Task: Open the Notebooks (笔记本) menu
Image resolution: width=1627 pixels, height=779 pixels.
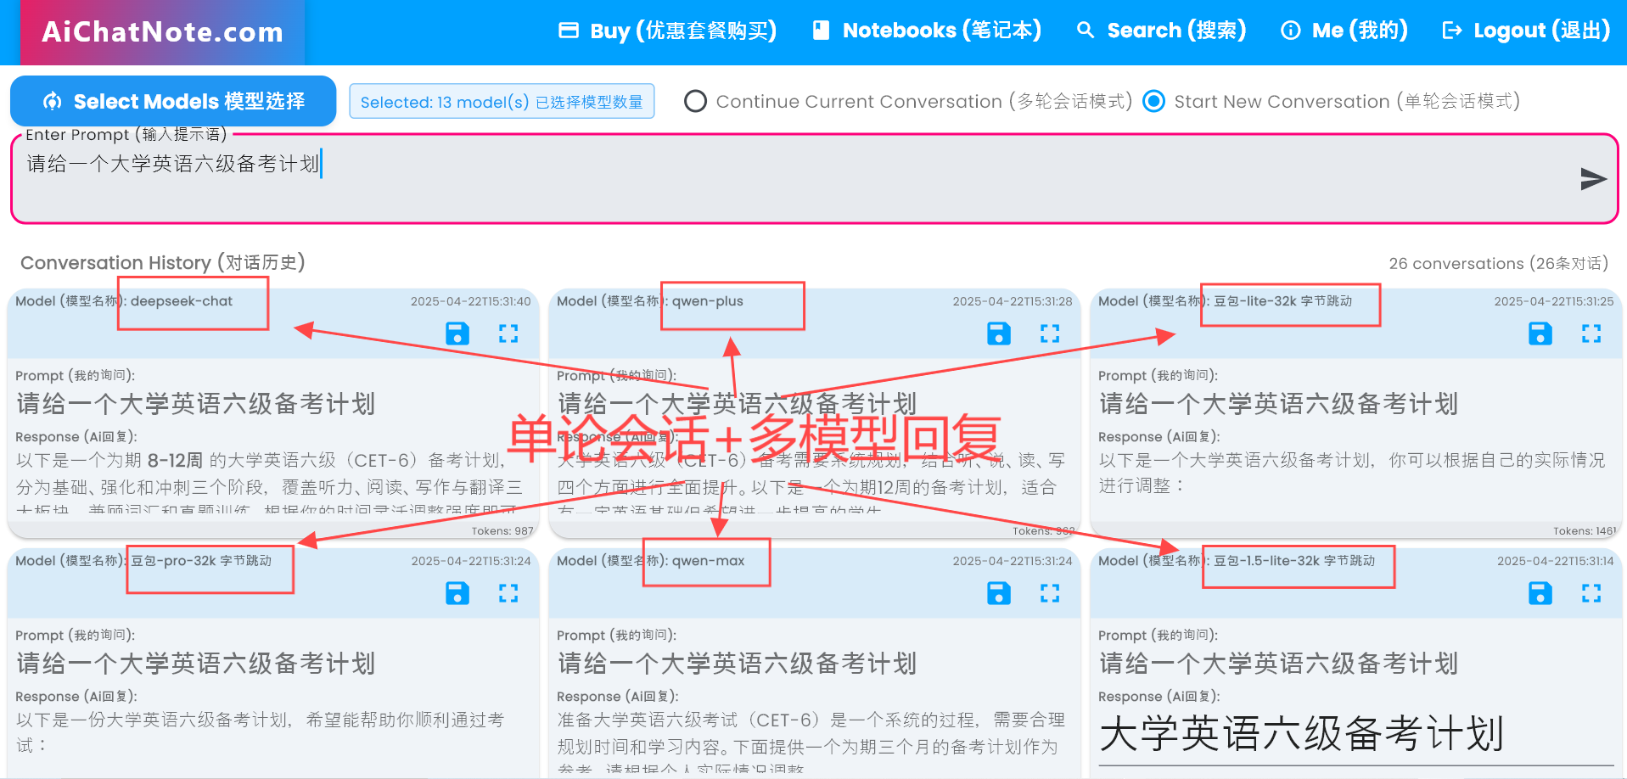Action: 925,30
